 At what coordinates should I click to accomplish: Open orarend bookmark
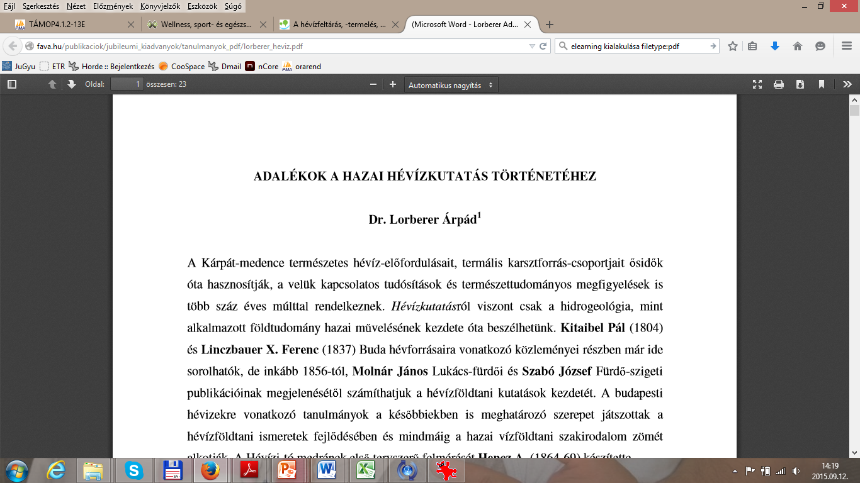302,66
